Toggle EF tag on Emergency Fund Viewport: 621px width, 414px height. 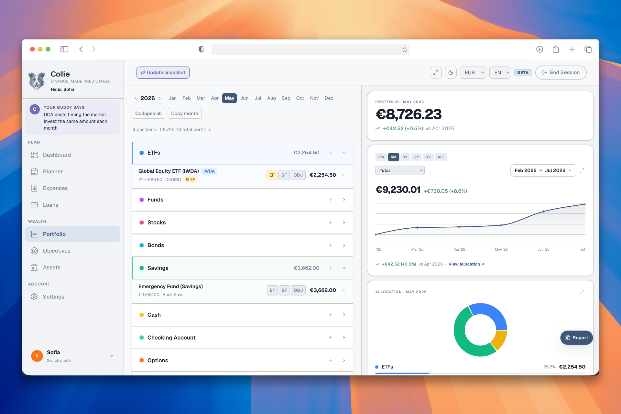tap(272, 290)
